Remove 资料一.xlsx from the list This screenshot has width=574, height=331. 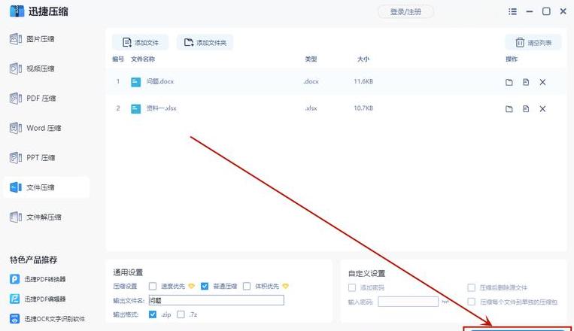(542, 109)
